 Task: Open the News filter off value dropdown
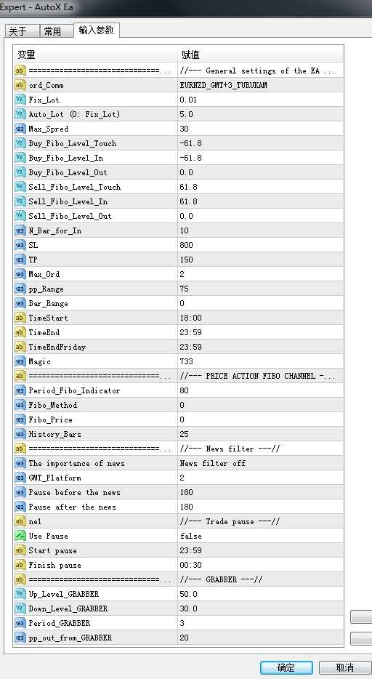pyautogui.click(x=260, y=463)
